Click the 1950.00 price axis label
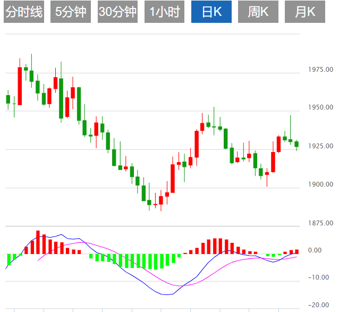This screenshot has width=339, height=312. click(320, 107)
